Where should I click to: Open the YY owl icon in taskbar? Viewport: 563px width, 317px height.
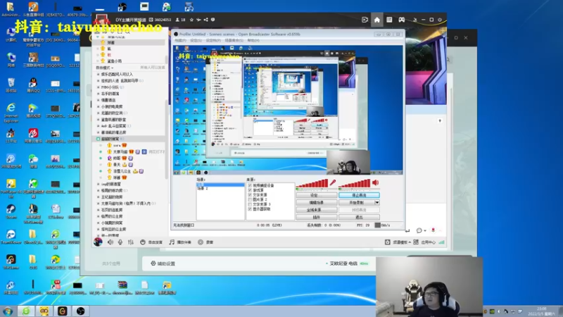click(x=44, y=311)
